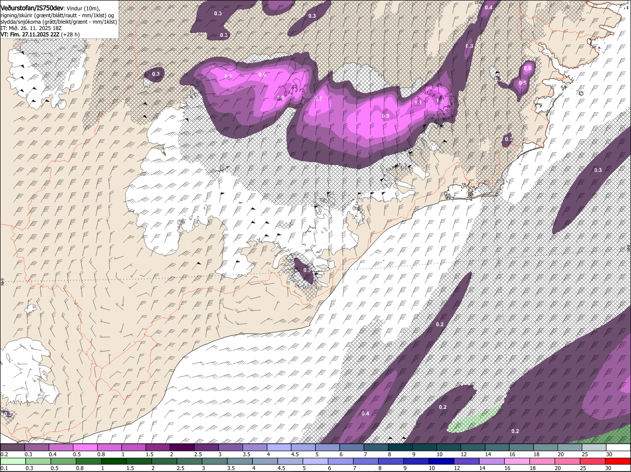
Task: Select upper legend swatch between 1 and 1.5
Action: click(x=134, y=447)
